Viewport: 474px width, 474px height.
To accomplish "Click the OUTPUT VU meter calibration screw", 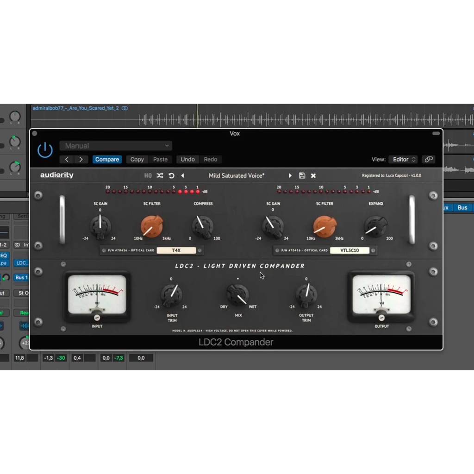I will 381,318.
